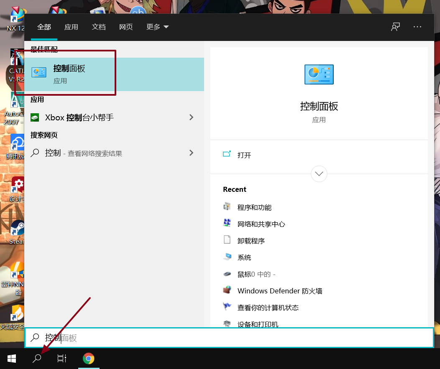Click the 卸载程序 document icon
The image size is (440, 369).
(x=227, y=240)
